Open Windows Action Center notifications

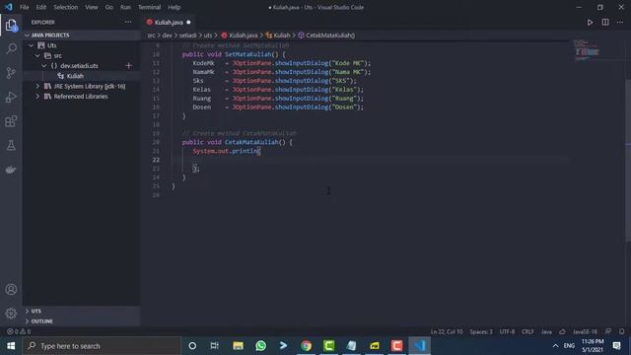click(616, 346)
